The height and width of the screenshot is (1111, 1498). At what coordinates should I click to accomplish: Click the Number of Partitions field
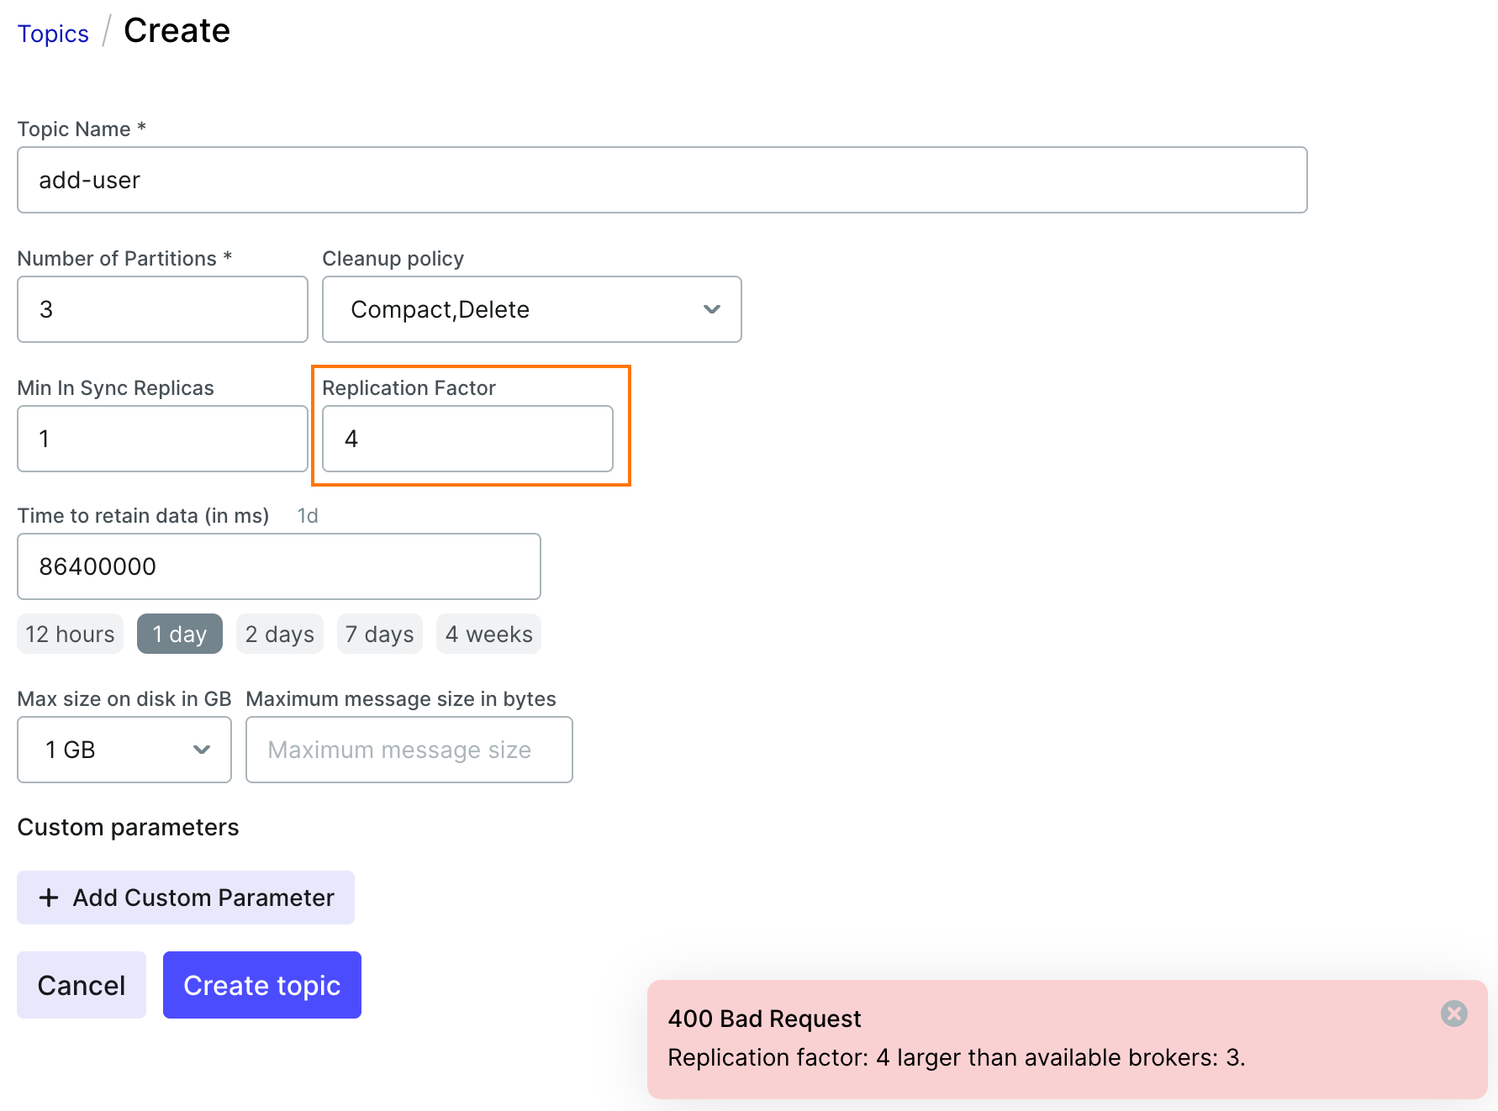click(162, 309)
